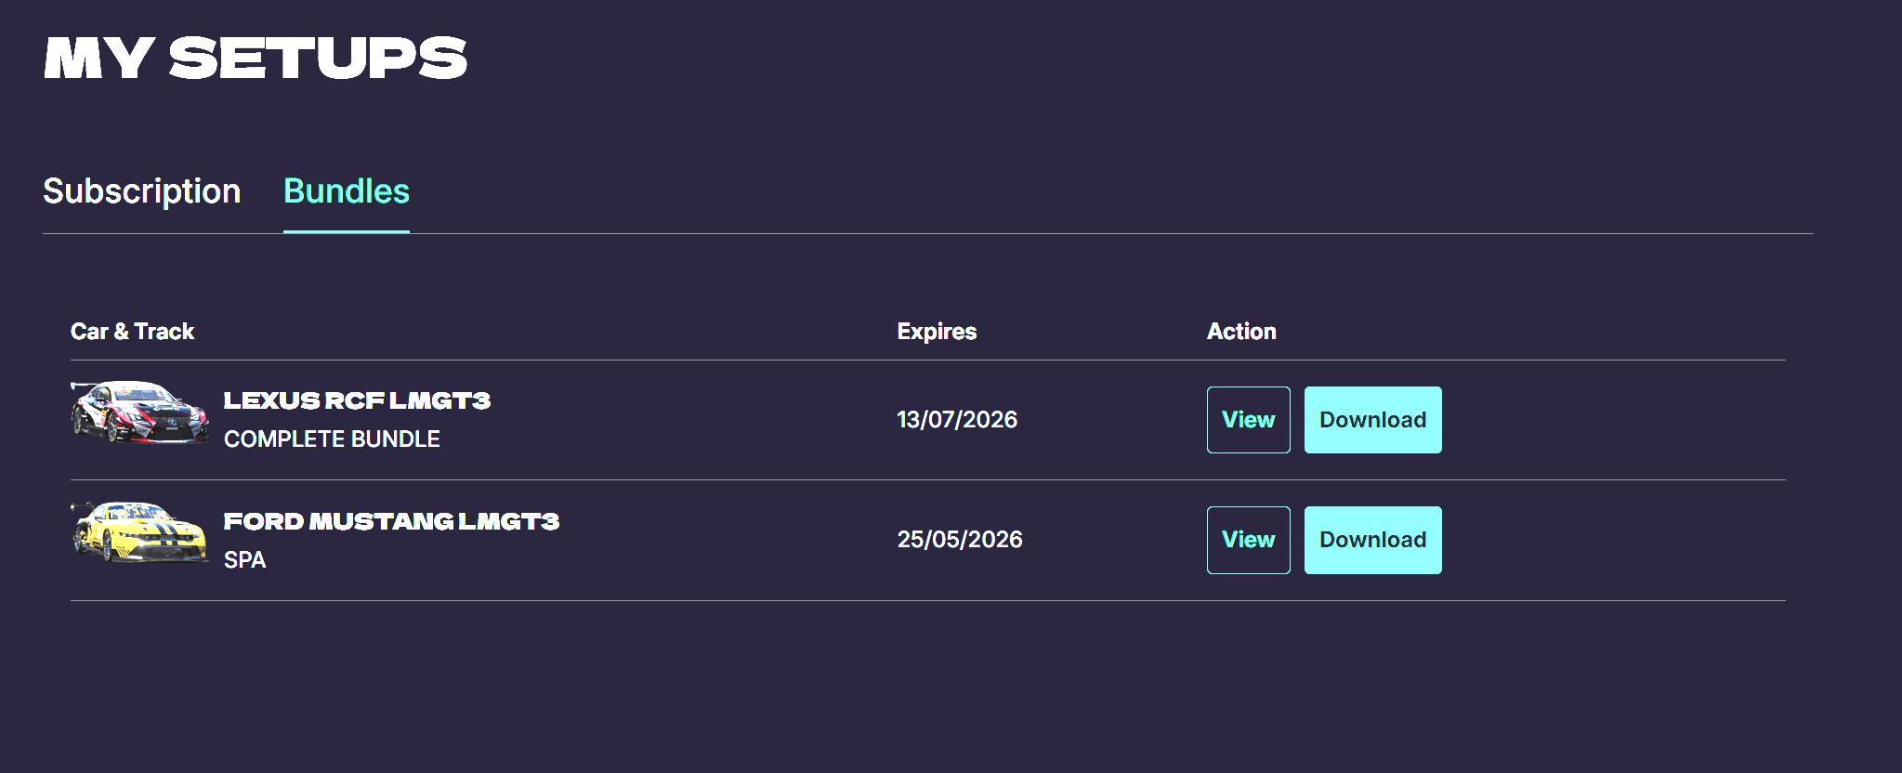The image size is (1902, 773).
Task: Select the Bundles tab
Action: click(347, 191)
